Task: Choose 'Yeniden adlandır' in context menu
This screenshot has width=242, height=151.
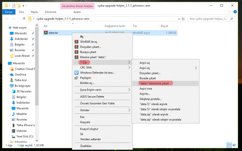Action: pos(102,139)
